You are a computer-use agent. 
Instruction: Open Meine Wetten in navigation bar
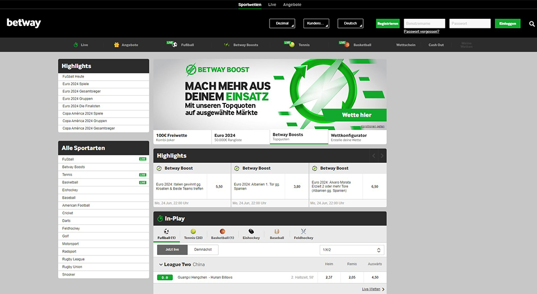(x=467, y=45)
